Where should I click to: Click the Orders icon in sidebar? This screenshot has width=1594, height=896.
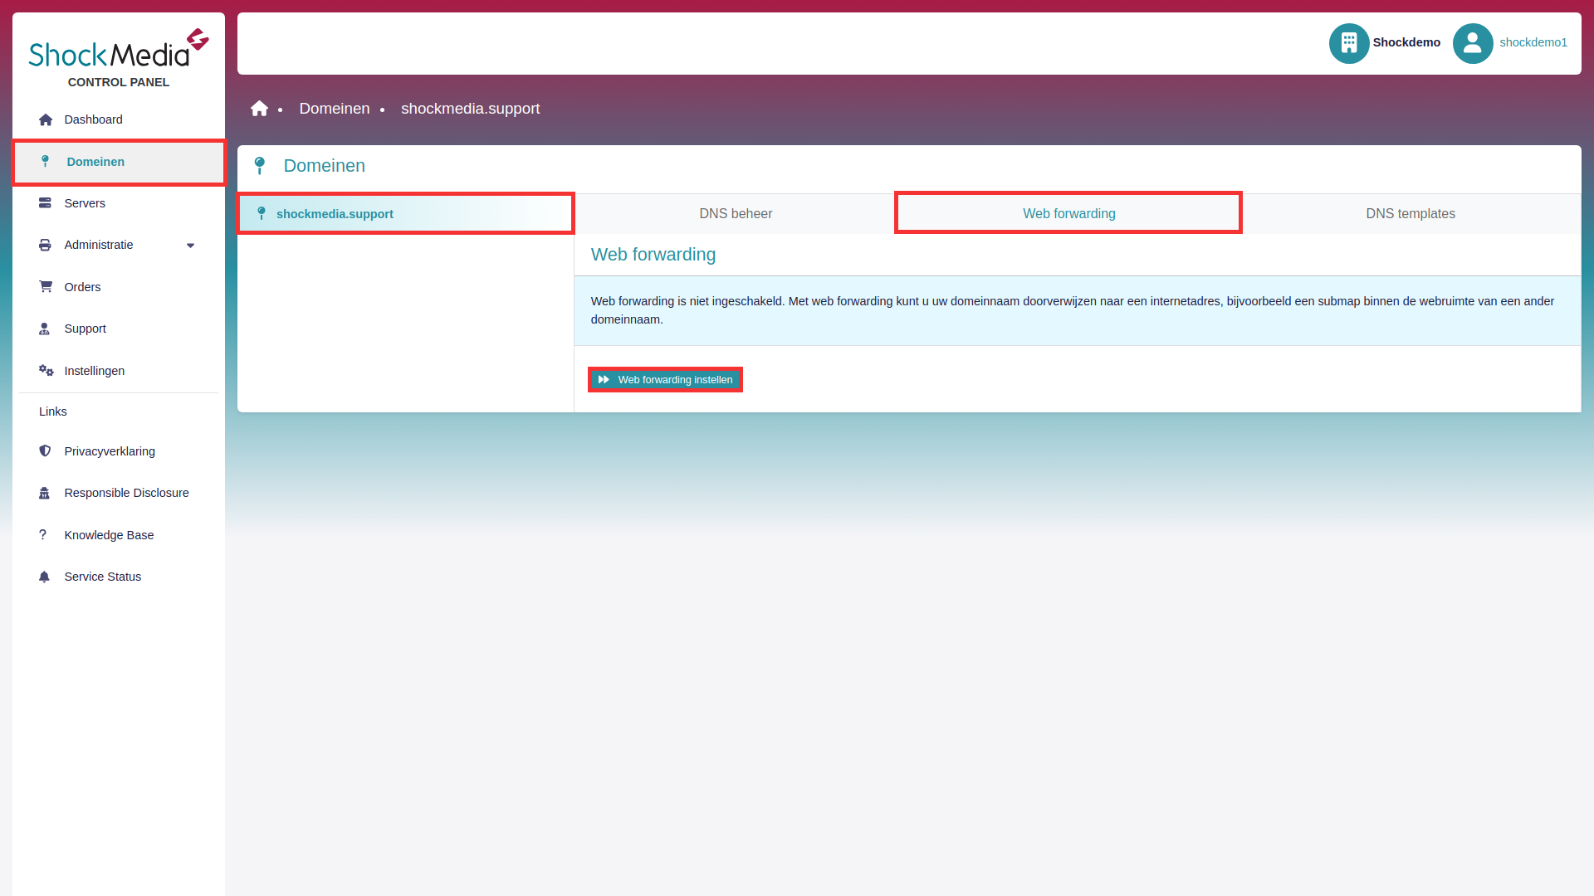tap(45, 285)
